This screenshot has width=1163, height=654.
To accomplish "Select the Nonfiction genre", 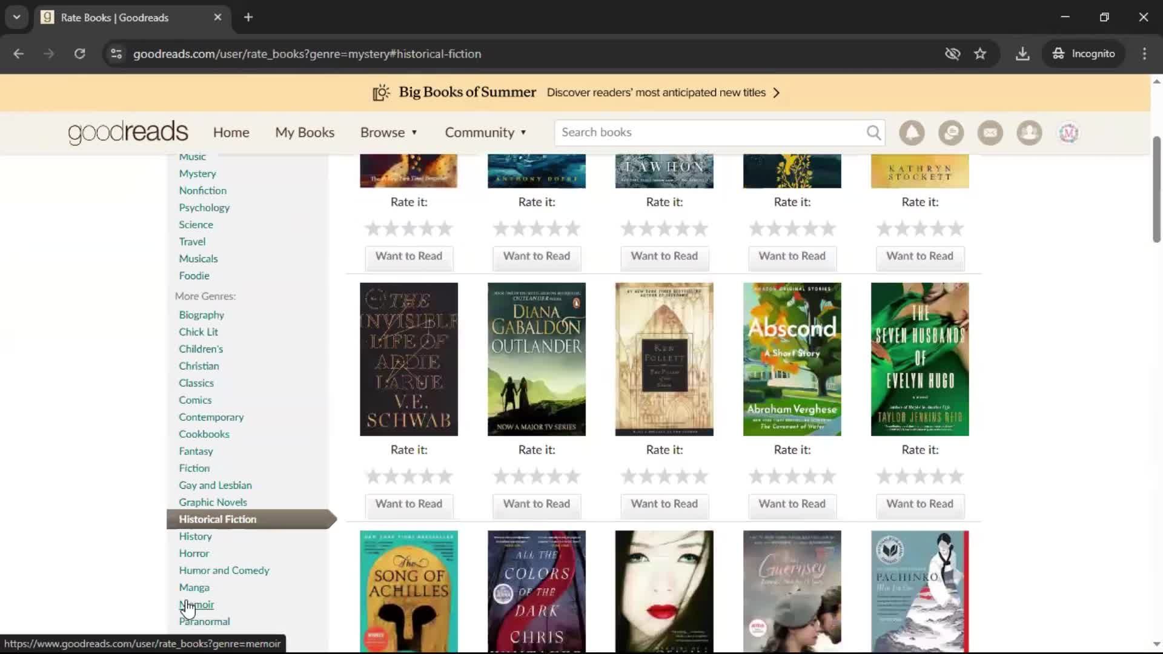I will tap(202, 191).
